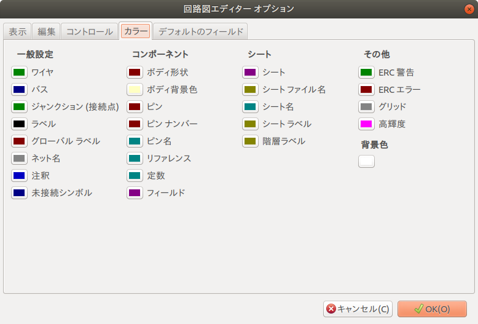Switch to the 表示 tab
The width and height of the screenshot is (478, 324).
tap(17, 31)
